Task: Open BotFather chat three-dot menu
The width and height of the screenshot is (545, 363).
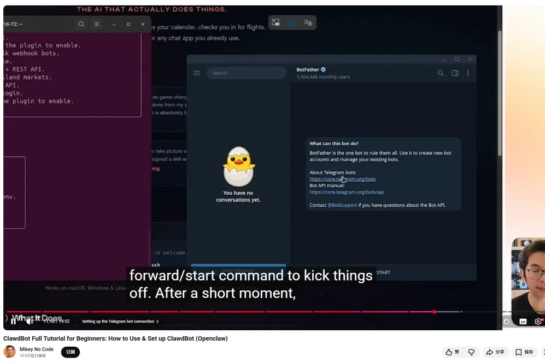Action: pyautogui.click(x=468, y=73)
